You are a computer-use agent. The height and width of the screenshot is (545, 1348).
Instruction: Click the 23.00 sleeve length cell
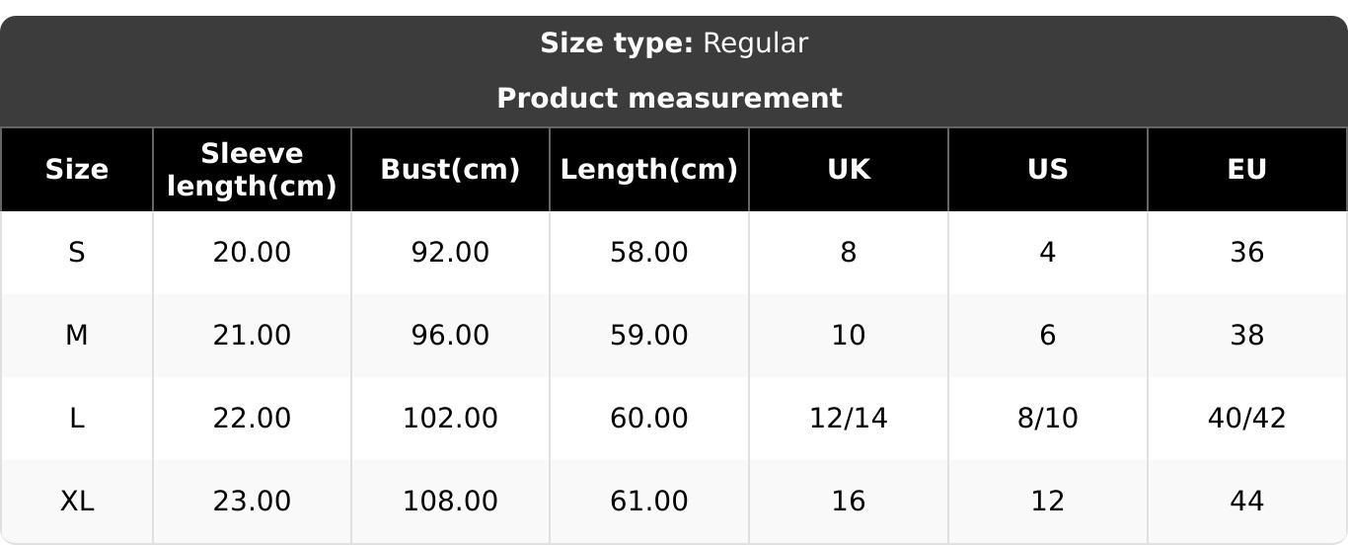click(252, 502)
